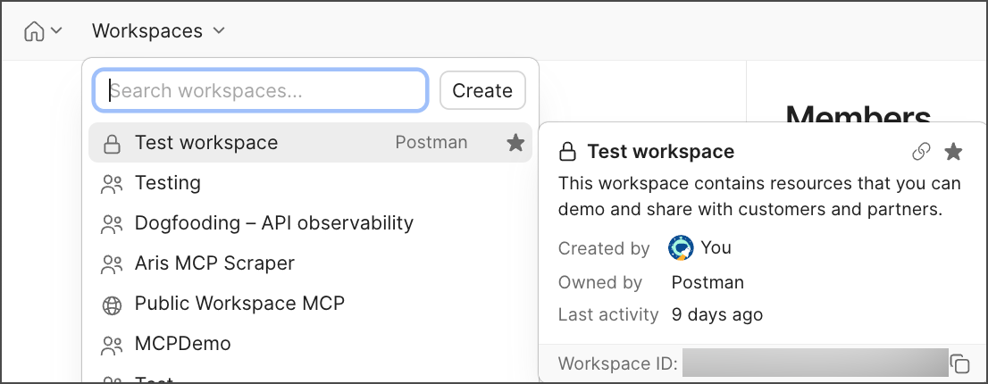Viewport: 988px width, 384px height.
Task: Click the Home icon in the header
Action: point(34,31)
